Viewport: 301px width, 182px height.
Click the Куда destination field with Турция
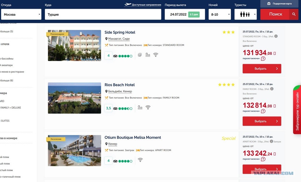tap(103, 14)
